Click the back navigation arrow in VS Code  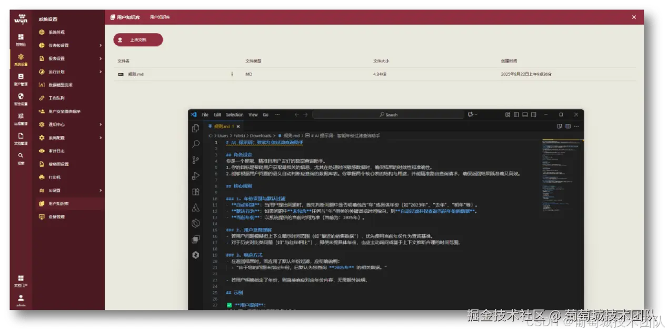pos(296,115)
